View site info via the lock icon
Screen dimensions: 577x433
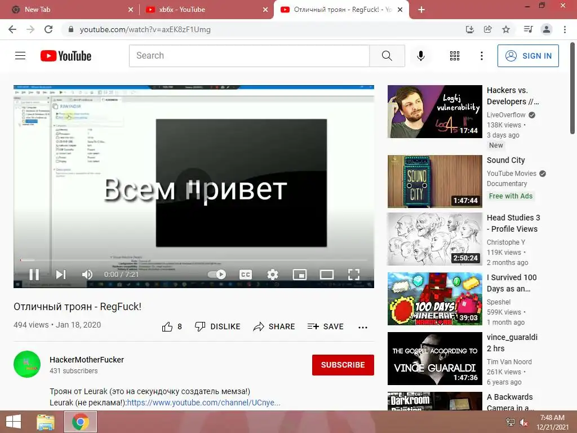click(71, 29)
